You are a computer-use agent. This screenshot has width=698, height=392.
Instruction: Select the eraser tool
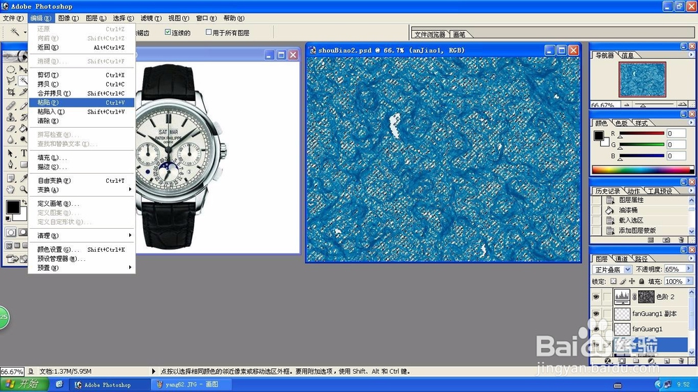pos(10,128)
